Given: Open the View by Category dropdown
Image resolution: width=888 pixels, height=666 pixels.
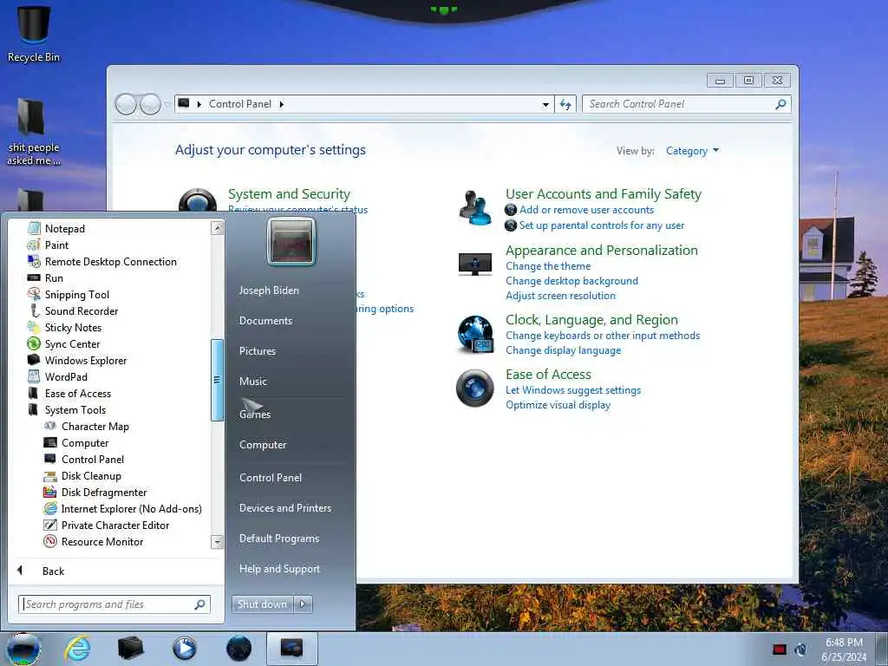Looking at the screenshot, I should click(692, 151).
